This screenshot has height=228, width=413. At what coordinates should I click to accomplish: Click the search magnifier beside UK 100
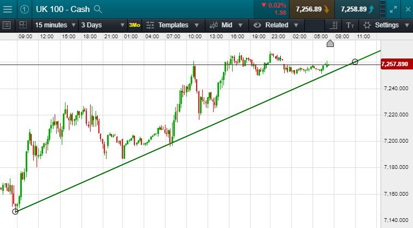pyautogui.click(x=98, y=9)
